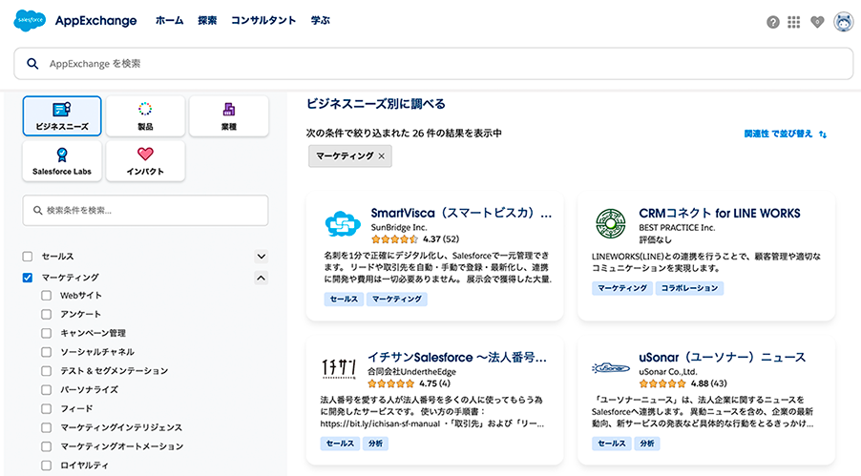Click the uSonar app logo
This screenshot has height=476, width=861.
[609, 367]
